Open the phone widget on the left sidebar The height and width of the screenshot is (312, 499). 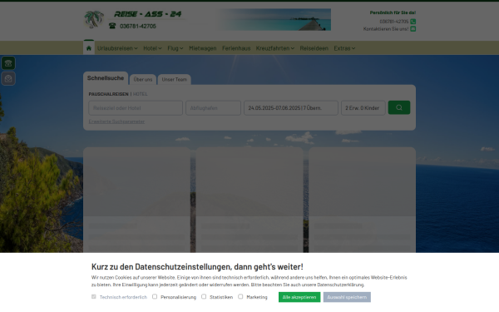[x=8, y=63]
